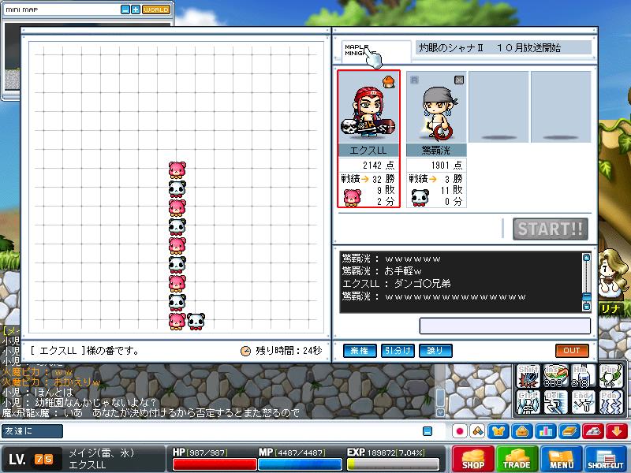The image size is (631, 473).
Task: Open the equipment window shirt icon
Action: click(498, 431)
